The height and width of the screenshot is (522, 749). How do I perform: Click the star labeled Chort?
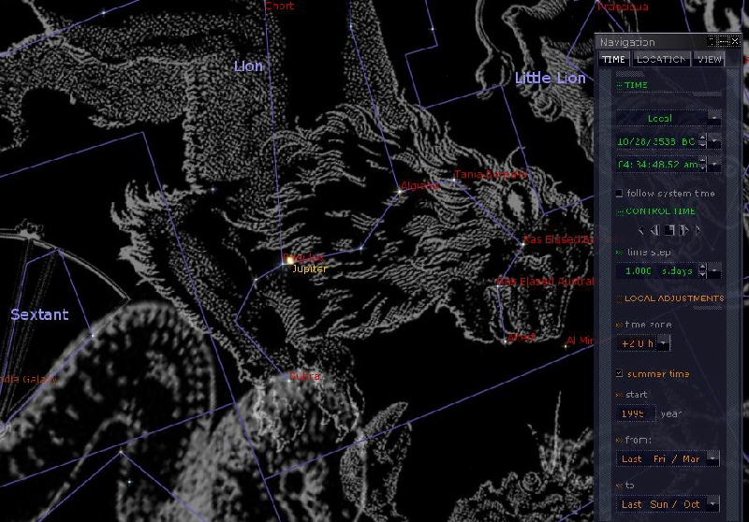(x=279, y=6)
